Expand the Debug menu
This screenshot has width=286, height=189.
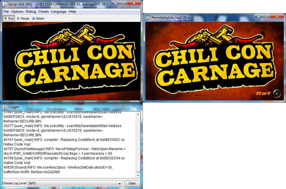pos(31,12)
